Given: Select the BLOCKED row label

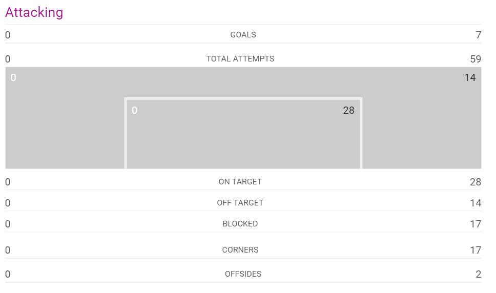Looking at the screenshot, I should click(240, 224).
